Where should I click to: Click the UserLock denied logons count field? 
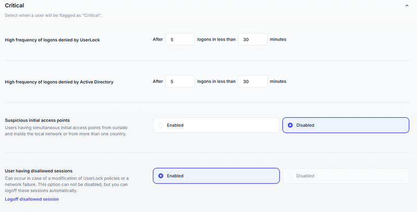[x=180, y=40]
